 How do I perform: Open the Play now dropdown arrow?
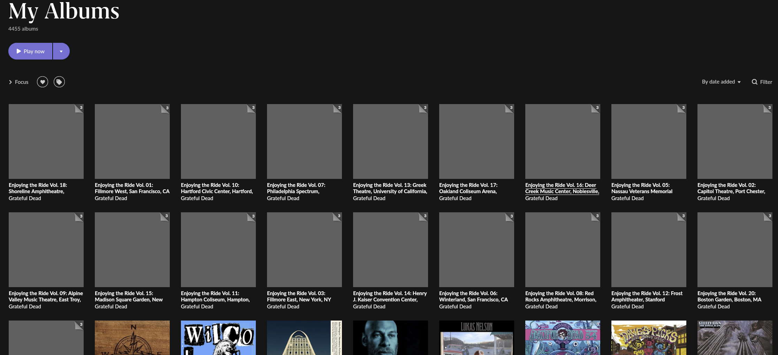coord(61,51)
